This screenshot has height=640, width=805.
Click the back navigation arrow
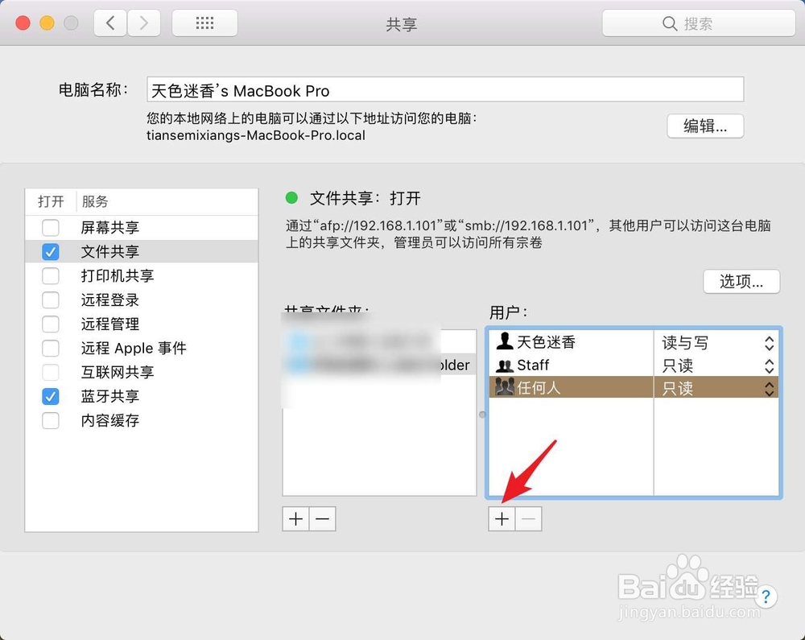click(110, 23)
